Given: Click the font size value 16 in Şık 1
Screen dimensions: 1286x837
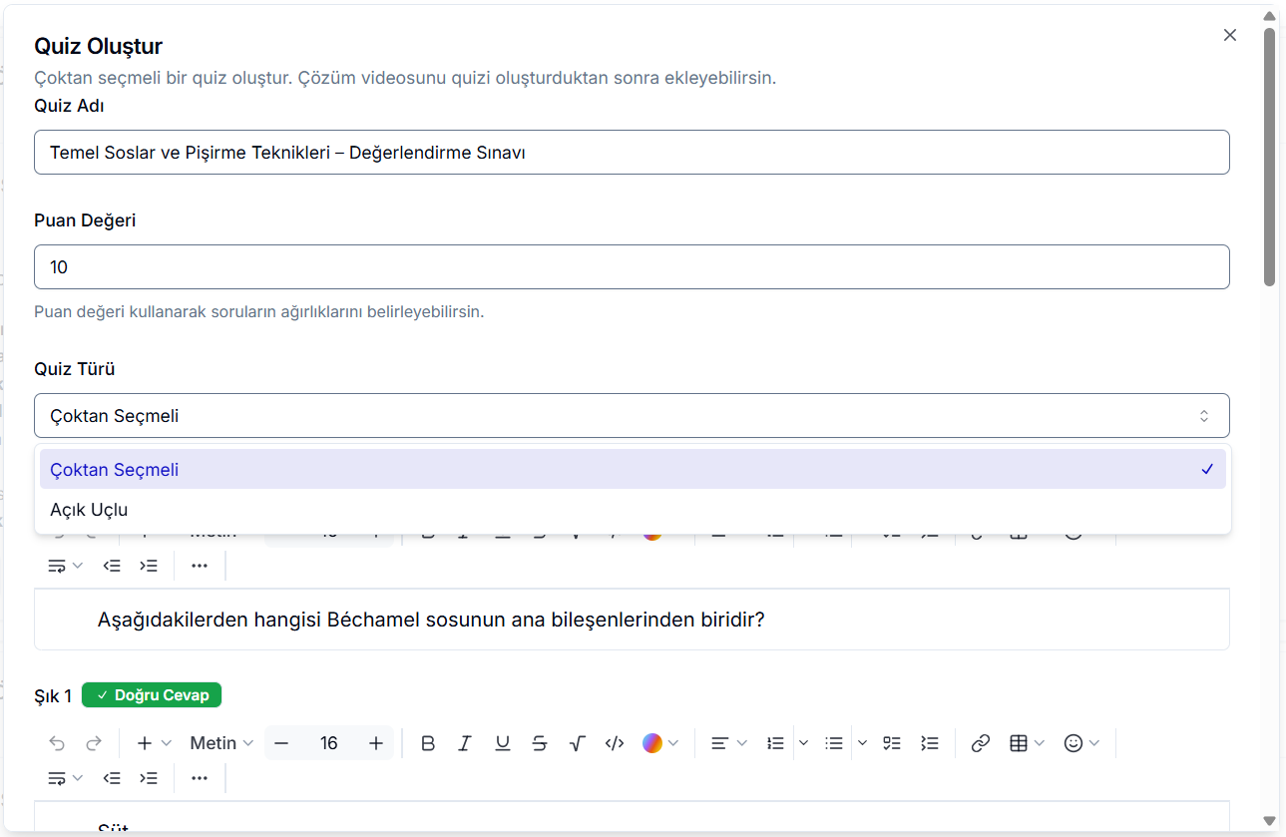Looking at the screenshot, I should coord(329,743).
